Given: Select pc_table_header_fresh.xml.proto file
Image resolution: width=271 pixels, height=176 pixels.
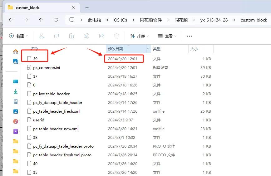Looking at the screenshot, I should (62, 155).
